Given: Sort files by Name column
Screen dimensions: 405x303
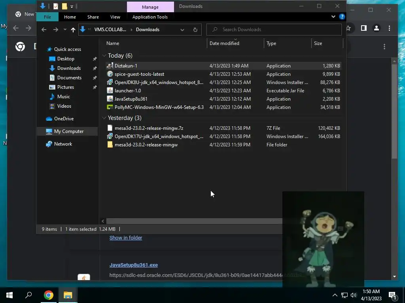Looking at the screenshot, I should point(113,43).
